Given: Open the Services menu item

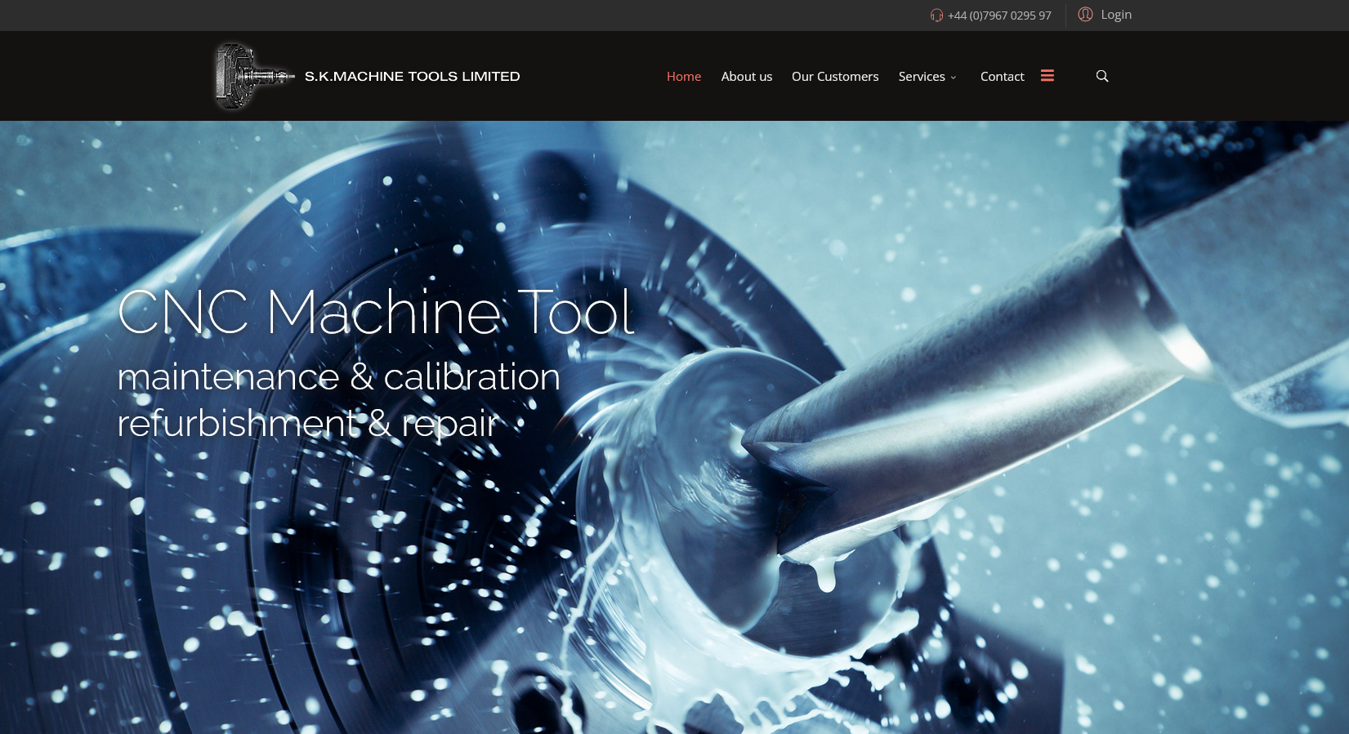Looking at the screenshot, I should [922, 76].
